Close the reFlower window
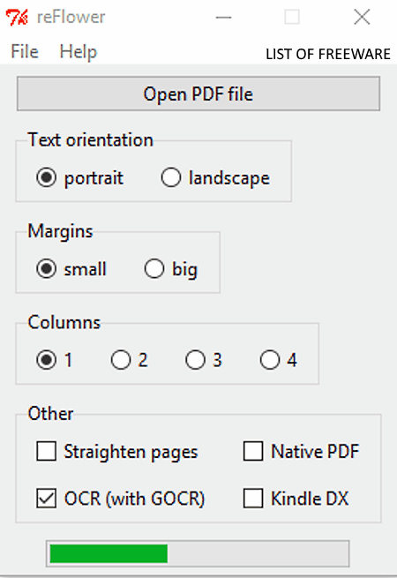Image resolution: width=397 pixels, height=578 pixels. tap(362, 18)
